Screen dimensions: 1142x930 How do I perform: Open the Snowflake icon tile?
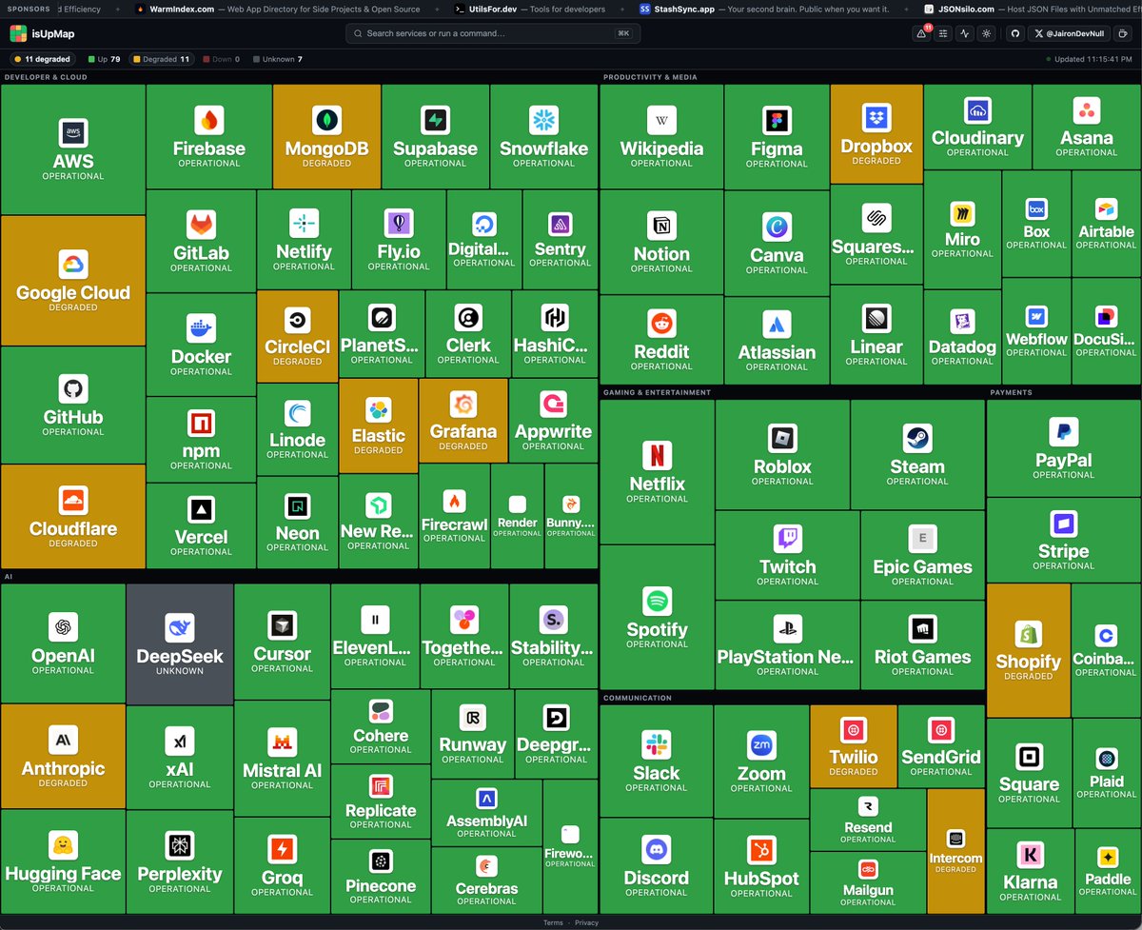543,120
